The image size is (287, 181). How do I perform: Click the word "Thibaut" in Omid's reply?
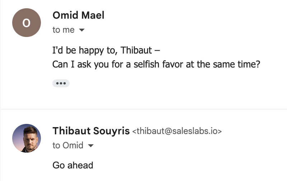click(x=137, y=51)
